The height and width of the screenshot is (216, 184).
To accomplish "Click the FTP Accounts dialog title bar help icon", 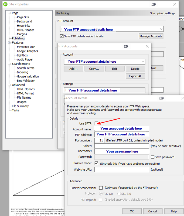I will tap(126, 46).
